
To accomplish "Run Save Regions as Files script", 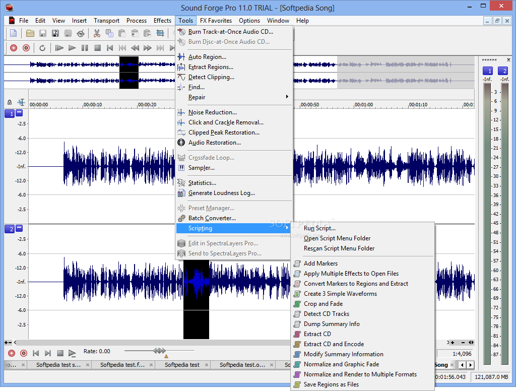I will click(363, 384).
